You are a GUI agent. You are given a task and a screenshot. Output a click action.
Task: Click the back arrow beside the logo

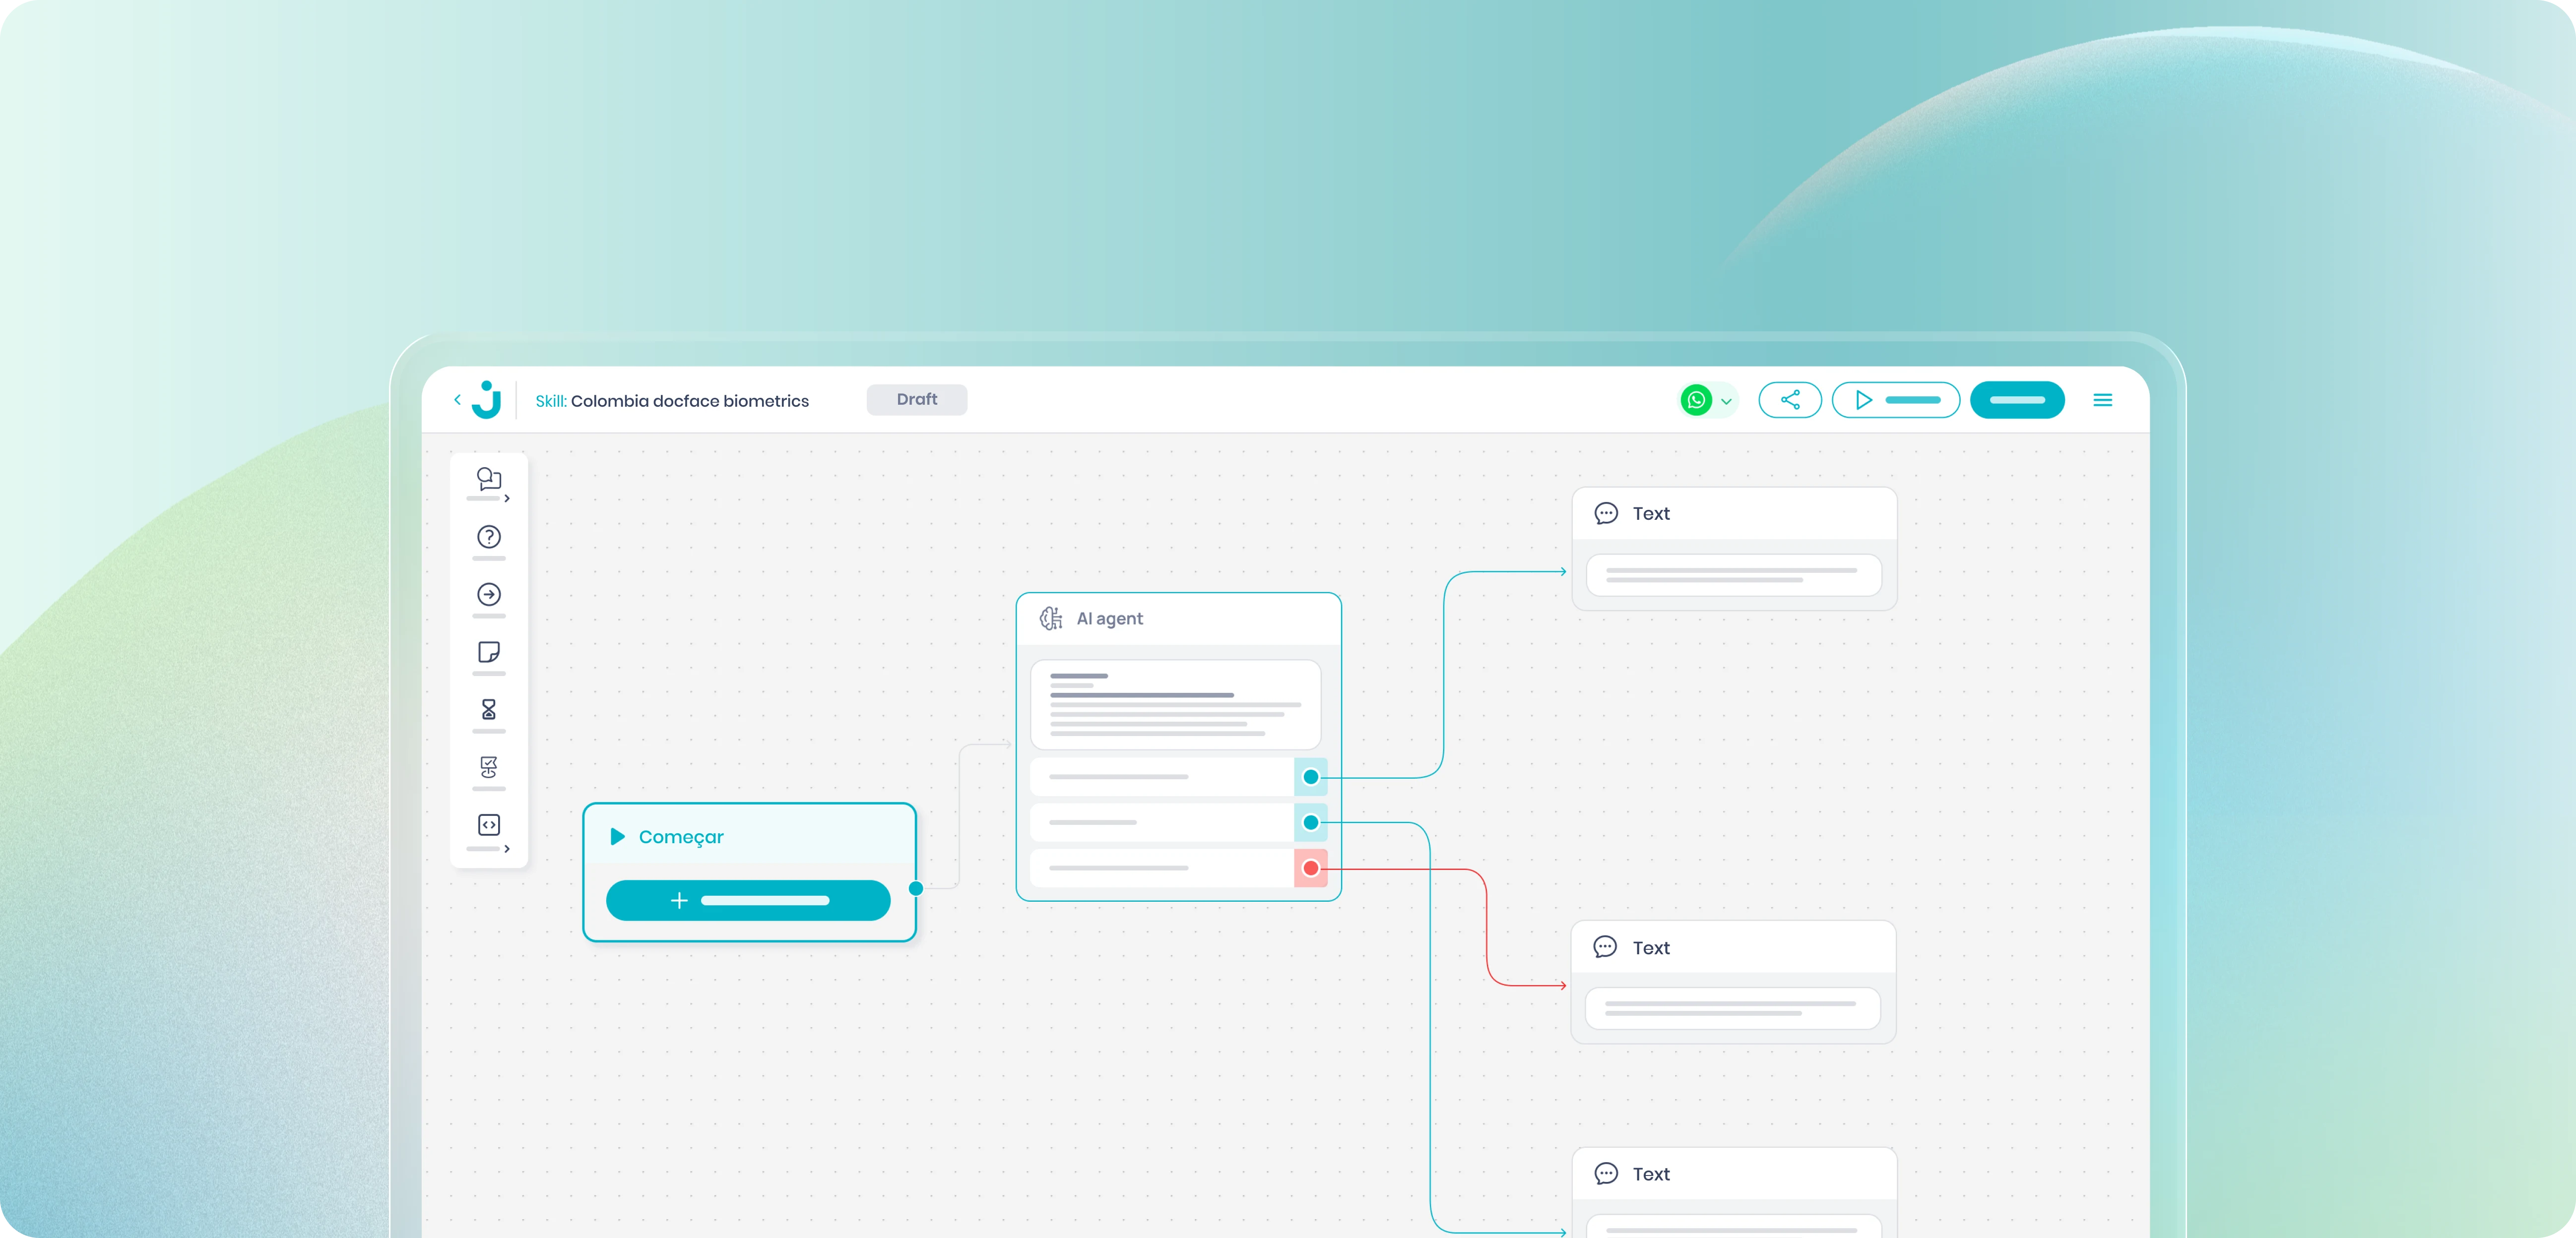[458, 399]
